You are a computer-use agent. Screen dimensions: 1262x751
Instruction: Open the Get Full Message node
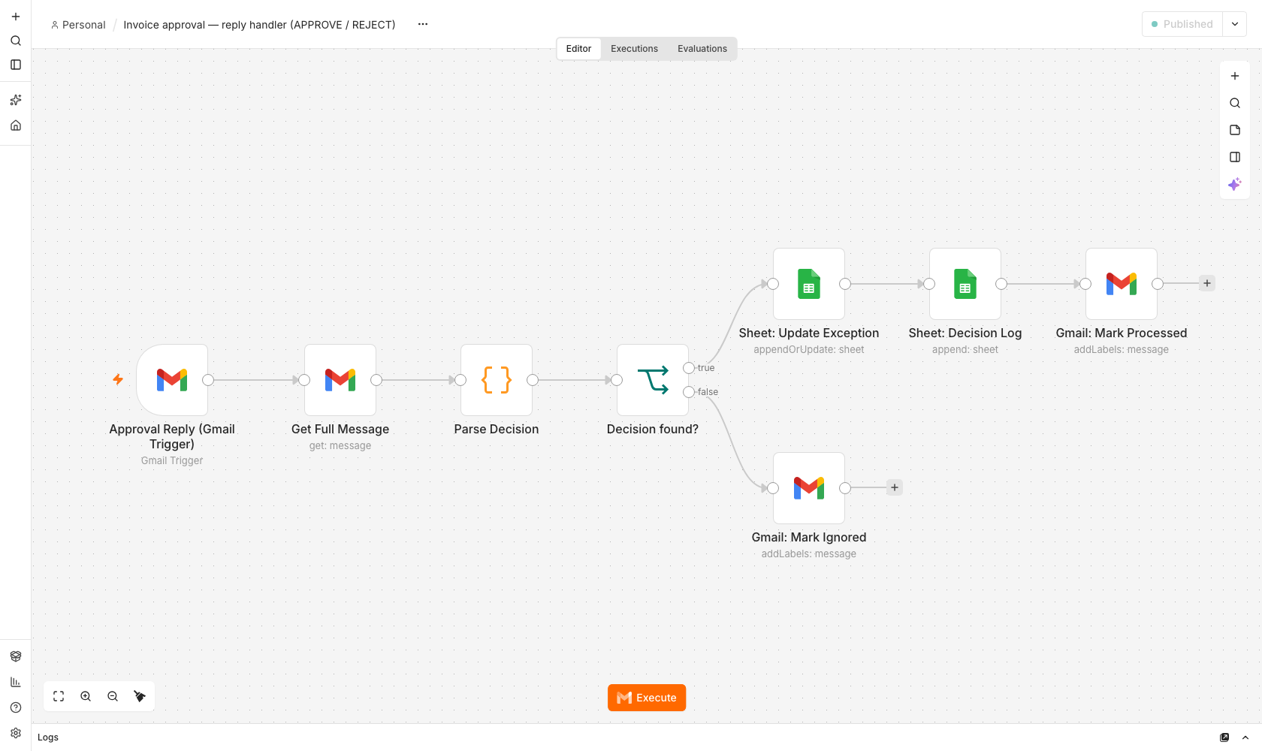tap(340, 380)
